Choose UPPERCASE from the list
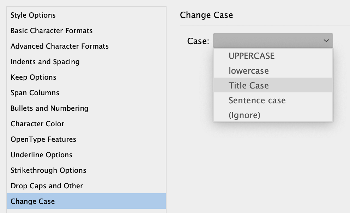Image resolution: width=350 pixels, height=213 pixels. point(251,56)
